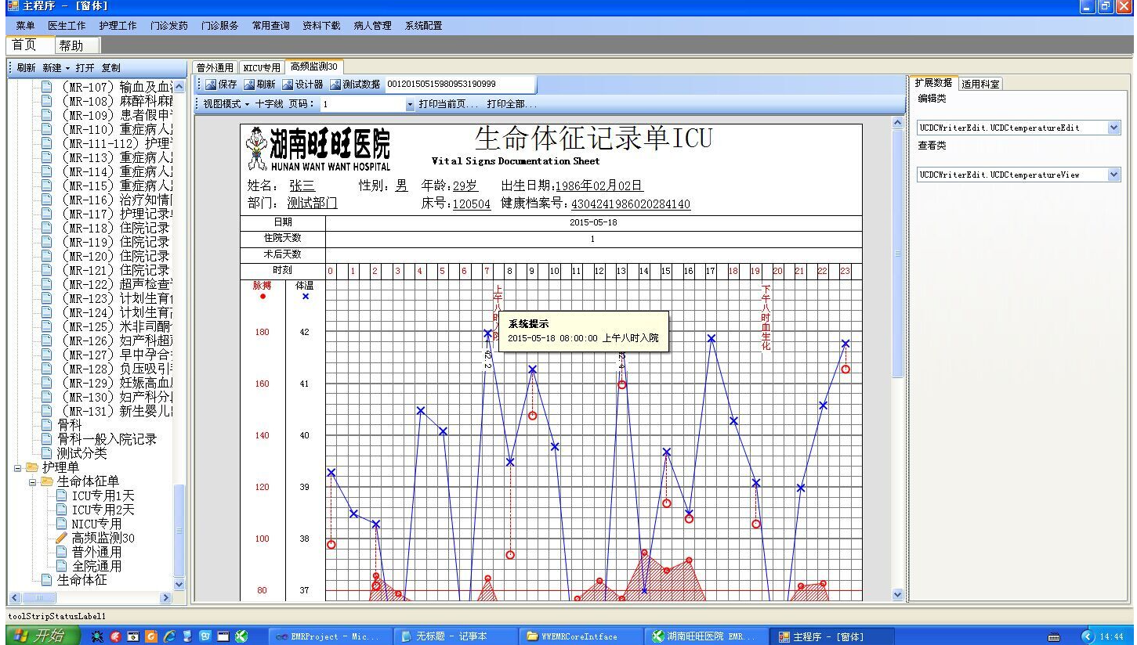Load 测试数据 test data

(x=355, y=85)
